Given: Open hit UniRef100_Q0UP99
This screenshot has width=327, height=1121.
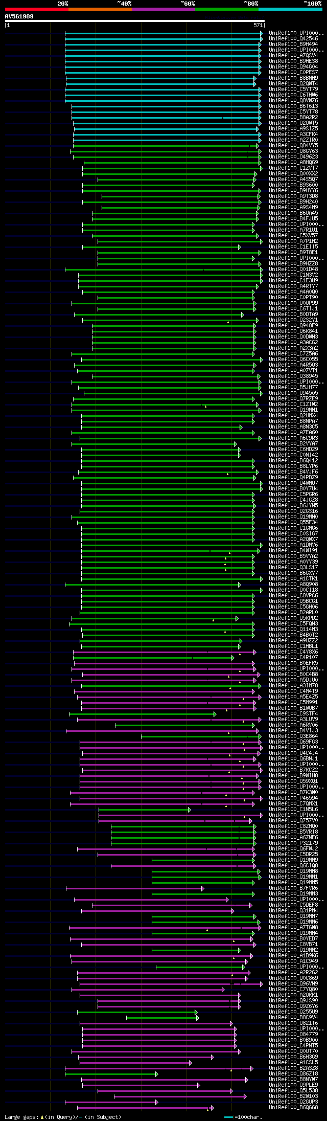Looking at the screenshot, I should pyautogui.click(x=293, y=303).
